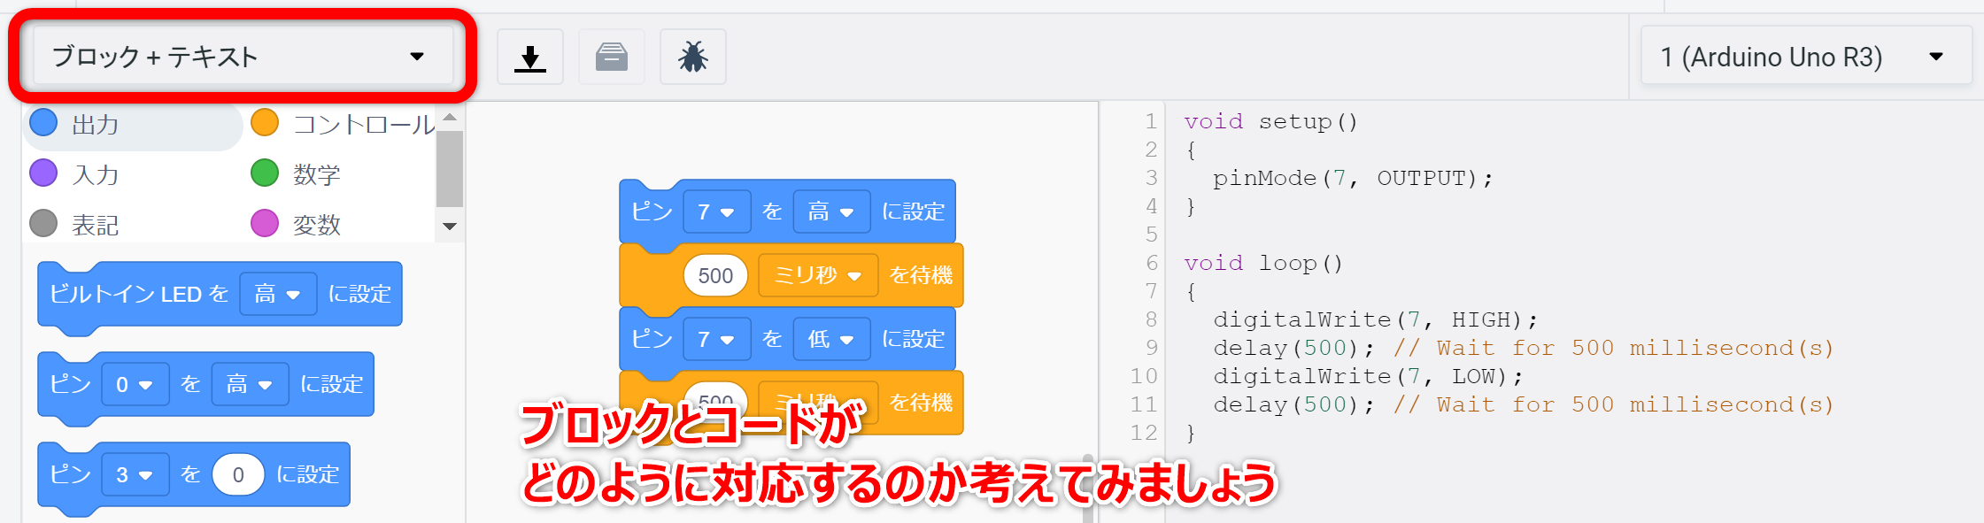Open pin 7 dropdown in the 低 block
1984x523 pixels.
[716, 339]
